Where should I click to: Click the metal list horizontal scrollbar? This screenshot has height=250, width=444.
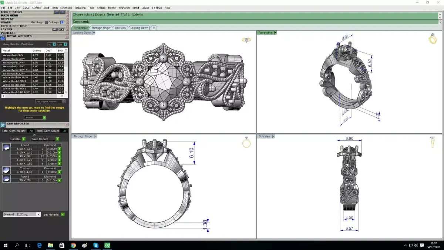[34, 96]
